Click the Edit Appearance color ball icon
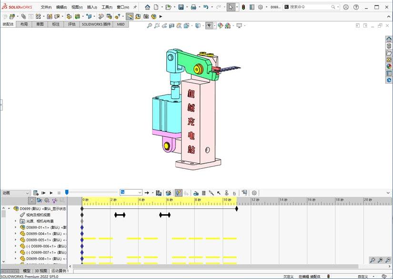 pyautogui.click(x=220, y=26)
